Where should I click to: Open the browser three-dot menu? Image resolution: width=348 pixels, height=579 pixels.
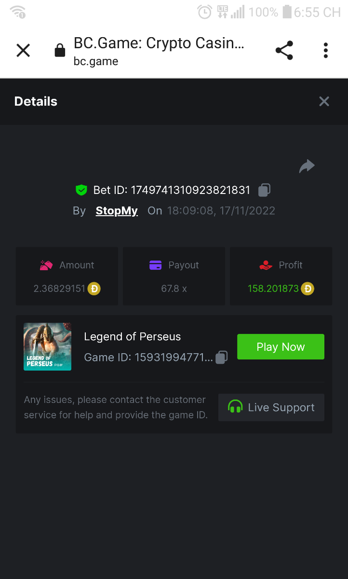(x=326, y=50)
